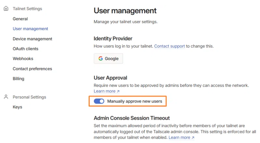260x143 pixels.
Task: Click the User management page title
Action: point(125,11)
